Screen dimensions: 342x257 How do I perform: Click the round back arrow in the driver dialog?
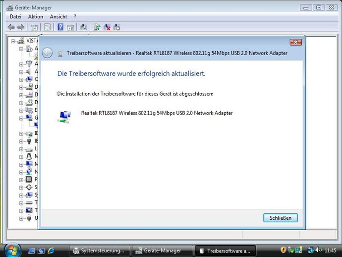pyautogui.click(x=47, y=53)
